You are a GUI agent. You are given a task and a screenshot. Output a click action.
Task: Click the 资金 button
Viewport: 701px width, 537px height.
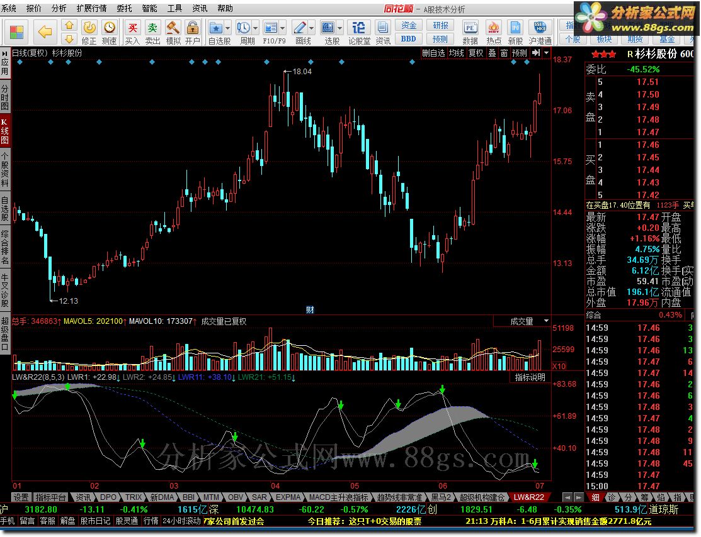(409, 25)
